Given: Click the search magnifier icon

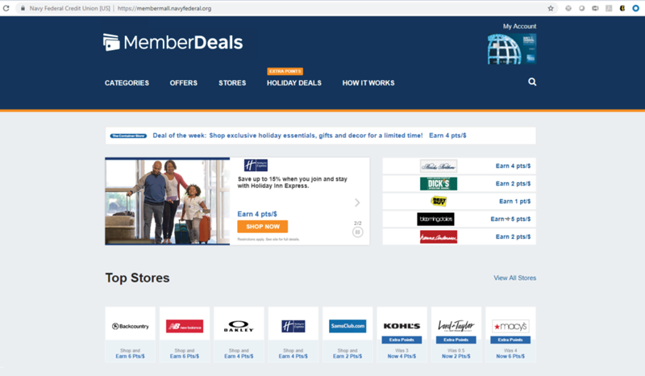Looking at the screenshot, I should [532, 82].
